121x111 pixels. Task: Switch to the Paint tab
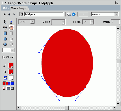pos(6,9)
